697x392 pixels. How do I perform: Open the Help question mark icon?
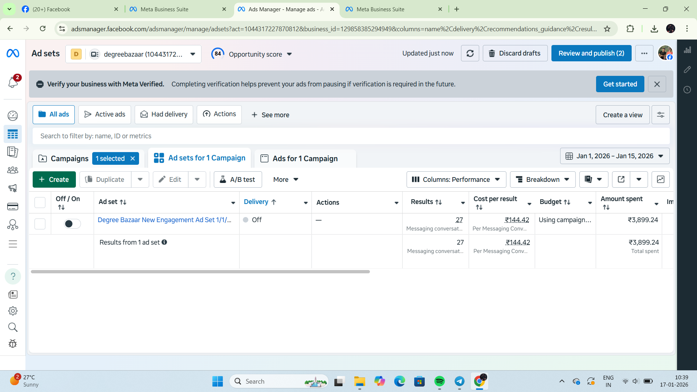pos(13,276)
